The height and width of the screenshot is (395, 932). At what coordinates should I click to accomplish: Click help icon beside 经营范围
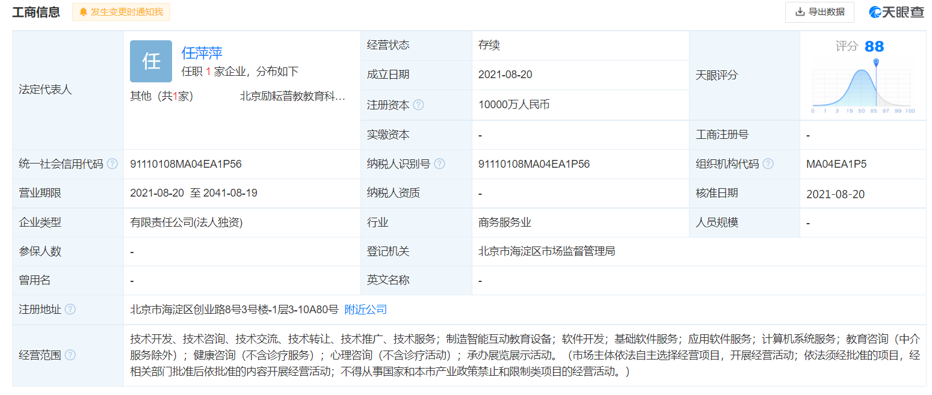(x=70, y=355)
